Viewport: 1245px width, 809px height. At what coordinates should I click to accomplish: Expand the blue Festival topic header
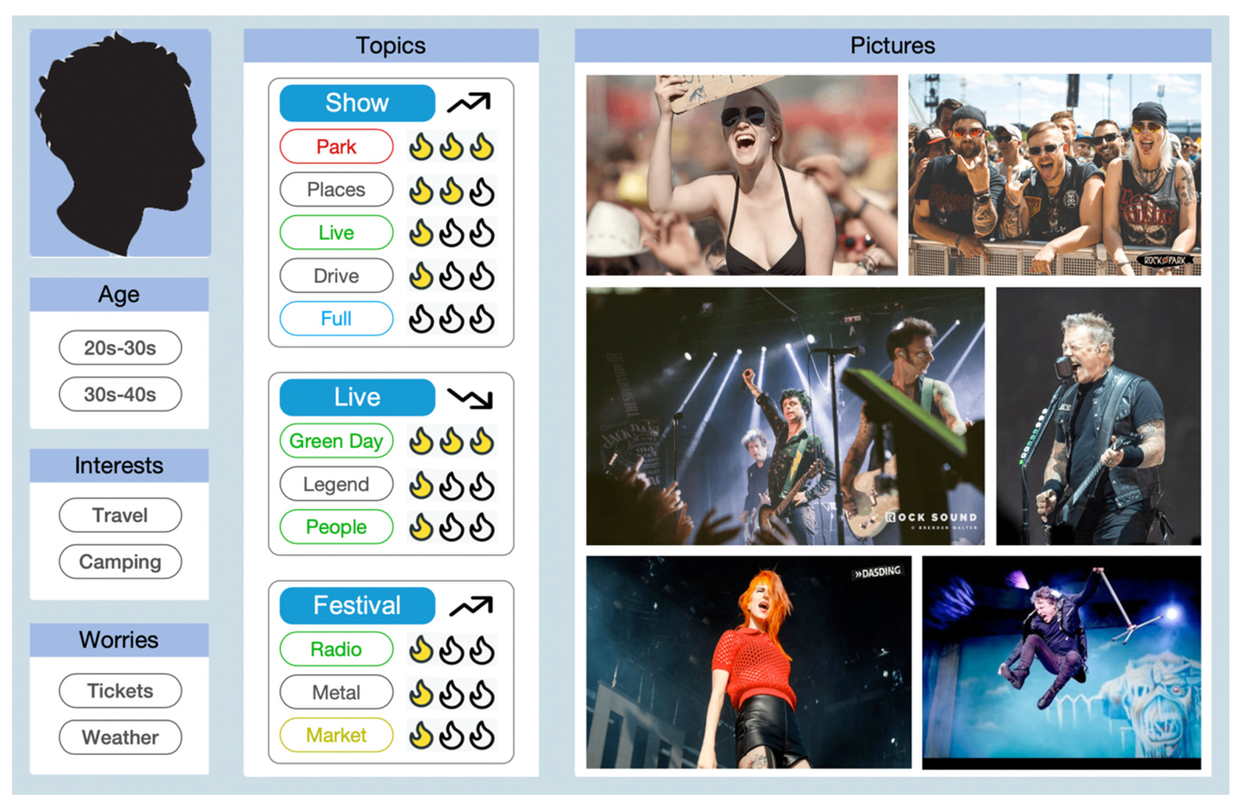tap(357, 606)
